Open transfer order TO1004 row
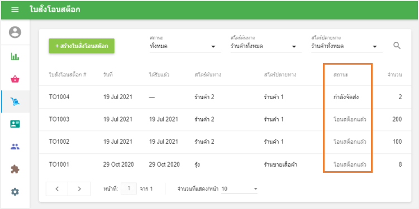The width and height of the screenshot is (419, 209). click(225, 97)
